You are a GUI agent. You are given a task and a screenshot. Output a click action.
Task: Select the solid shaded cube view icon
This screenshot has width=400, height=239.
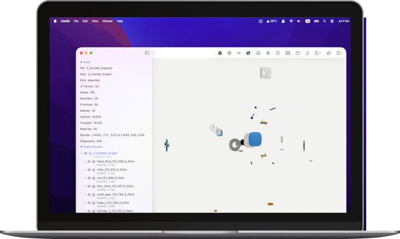220,53
